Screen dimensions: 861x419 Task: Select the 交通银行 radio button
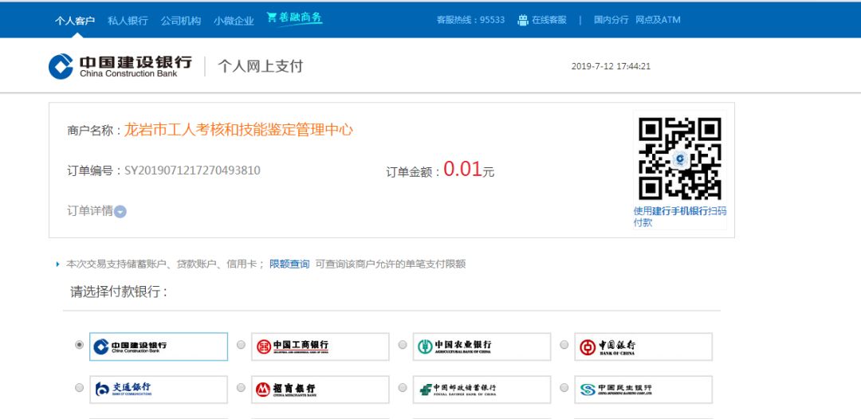coord(80,388)
